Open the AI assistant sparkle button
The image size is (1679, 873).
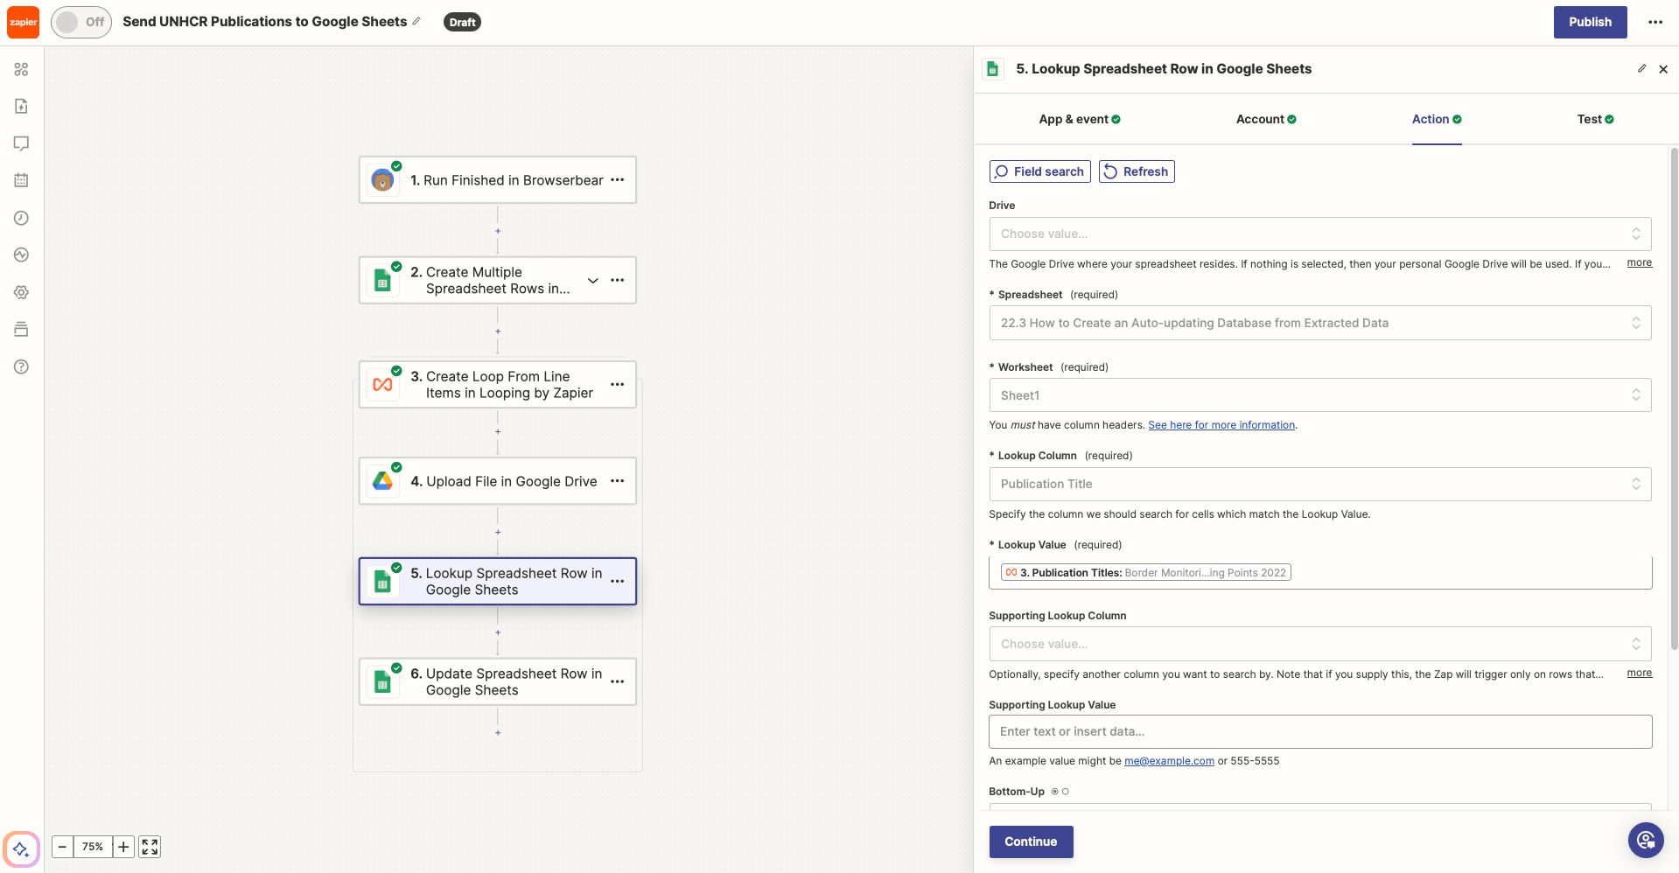(21, 849)
